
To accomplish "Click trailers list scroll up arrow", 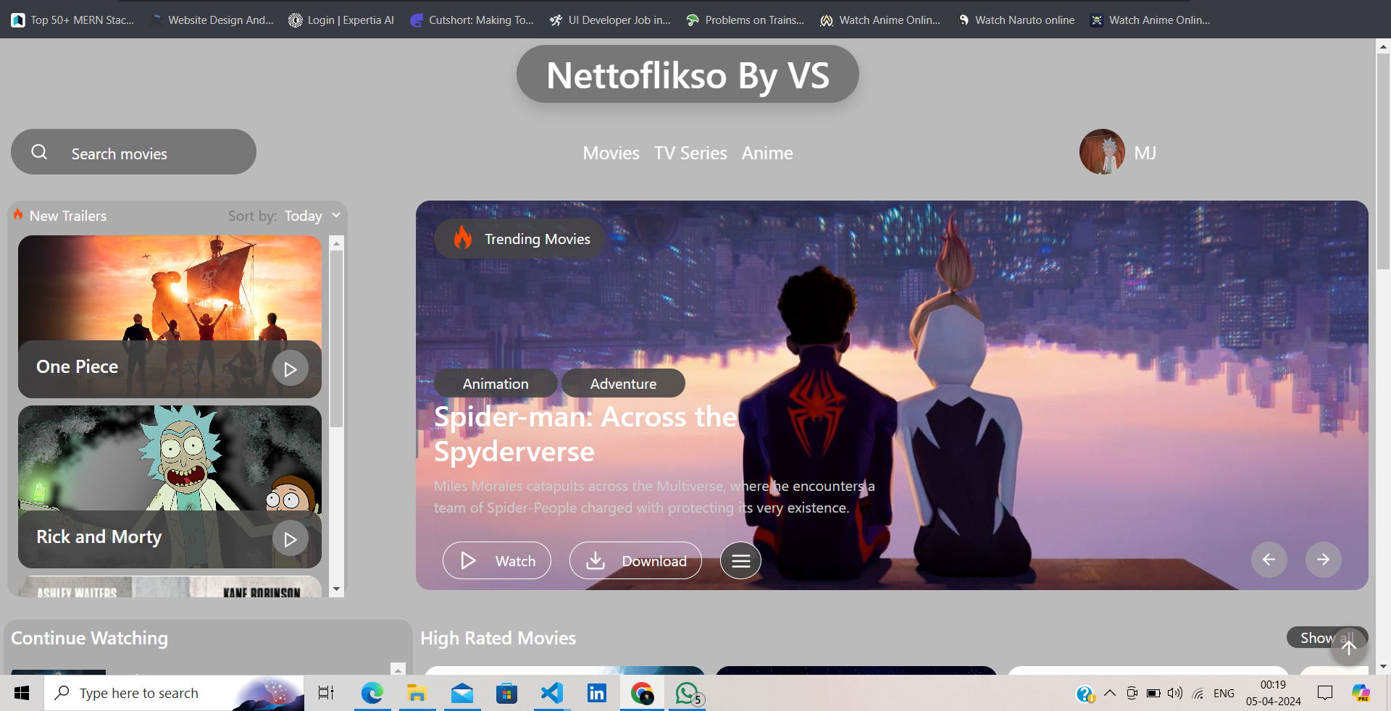I will (336, 243).
